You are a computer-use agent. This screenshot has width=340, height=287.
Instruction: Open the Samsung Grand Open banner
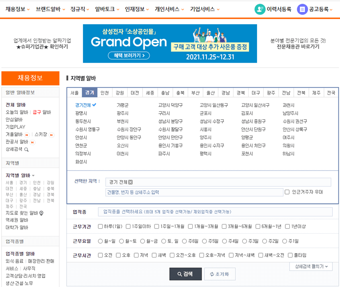click(x=170, y=43)
